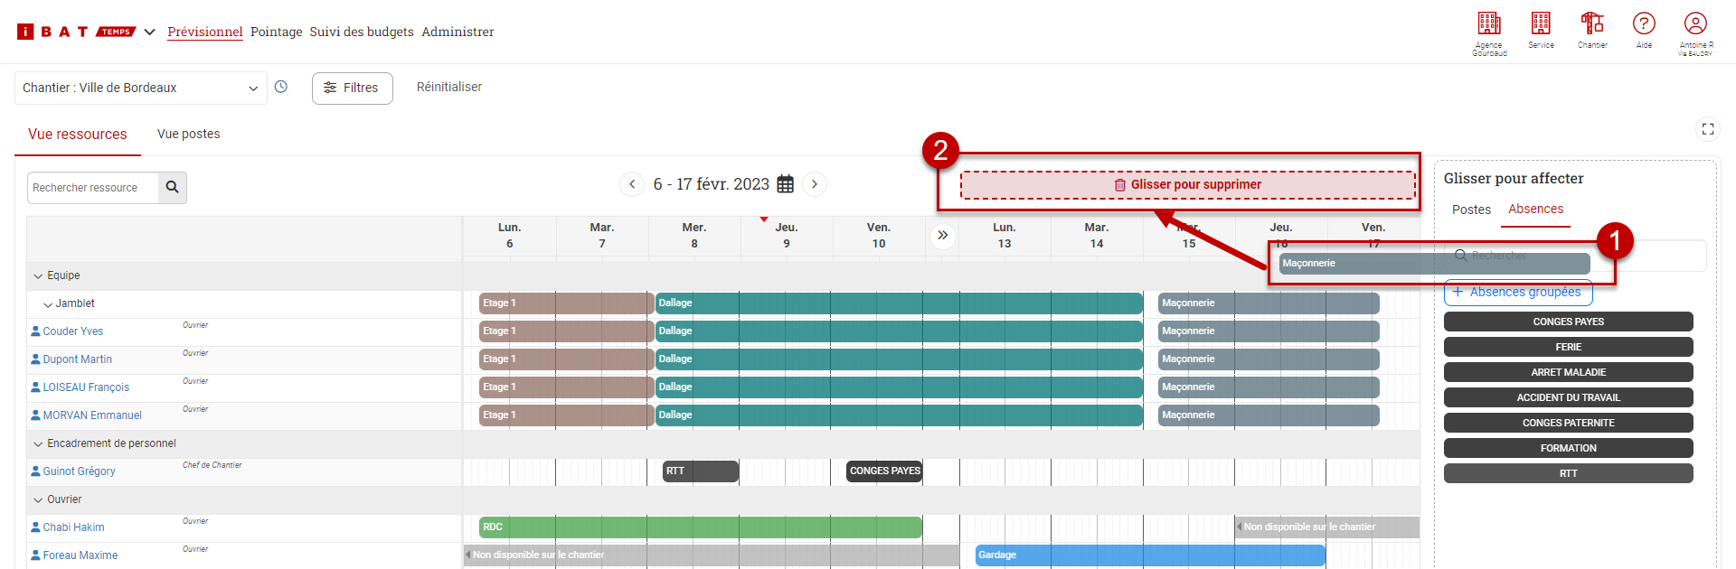The height and width of the screenshot is (569, 1736).
Task: Toggle fullscreen view icon
Action: (1707, 129)
